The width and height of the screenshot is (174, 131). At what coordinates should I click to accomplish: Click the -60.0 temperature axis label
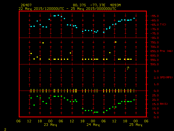[155, 20]
